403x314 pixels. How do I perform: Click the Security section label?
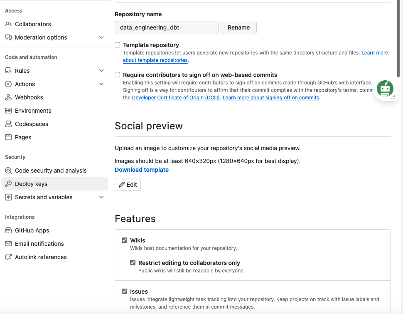(15, 157)
